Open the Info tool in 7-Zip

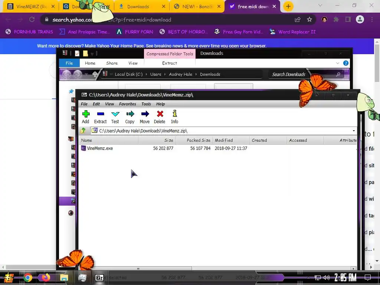click(x=174, y=117)
